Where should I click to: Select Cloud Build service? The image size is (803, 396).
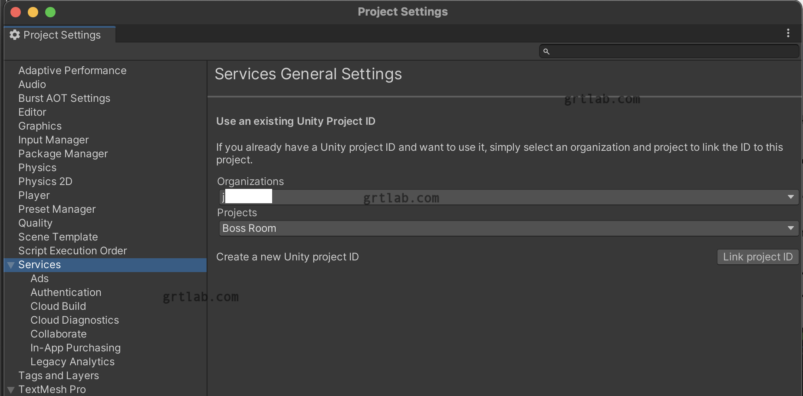tap(58, 306)
